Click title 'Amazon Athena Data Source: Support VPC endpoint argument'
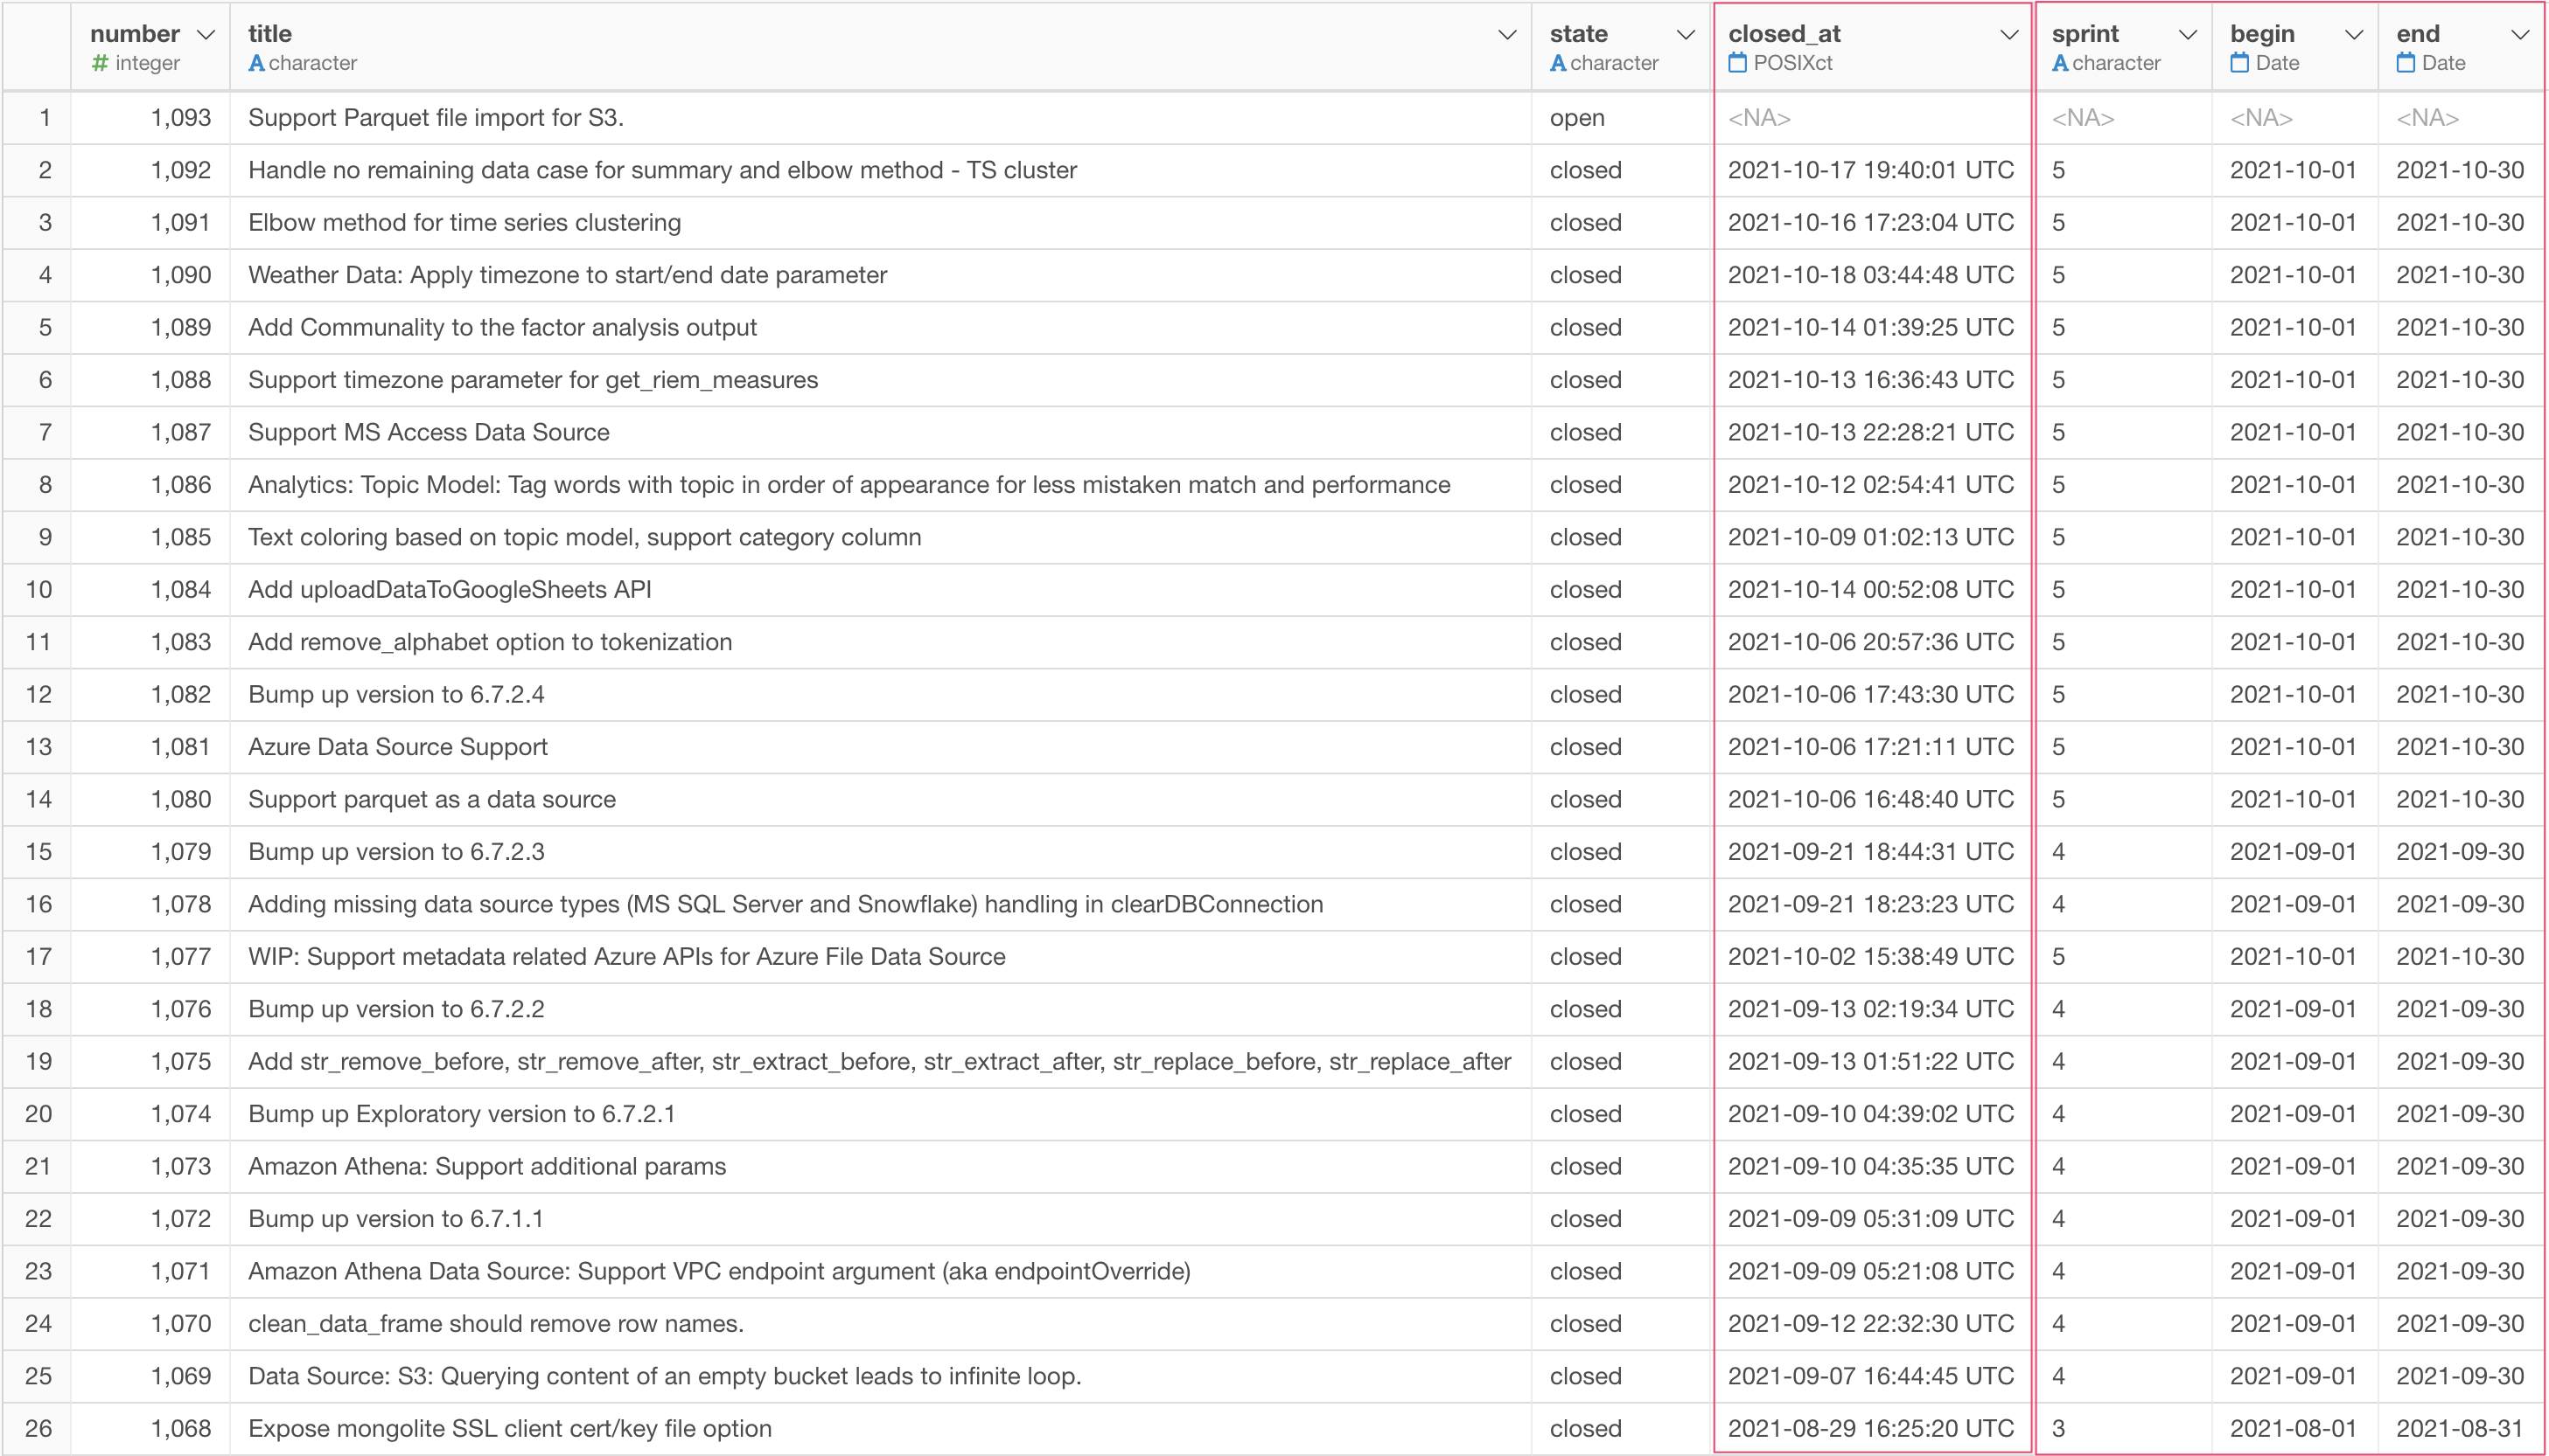2549x1456 pixels. (720, 1271)
